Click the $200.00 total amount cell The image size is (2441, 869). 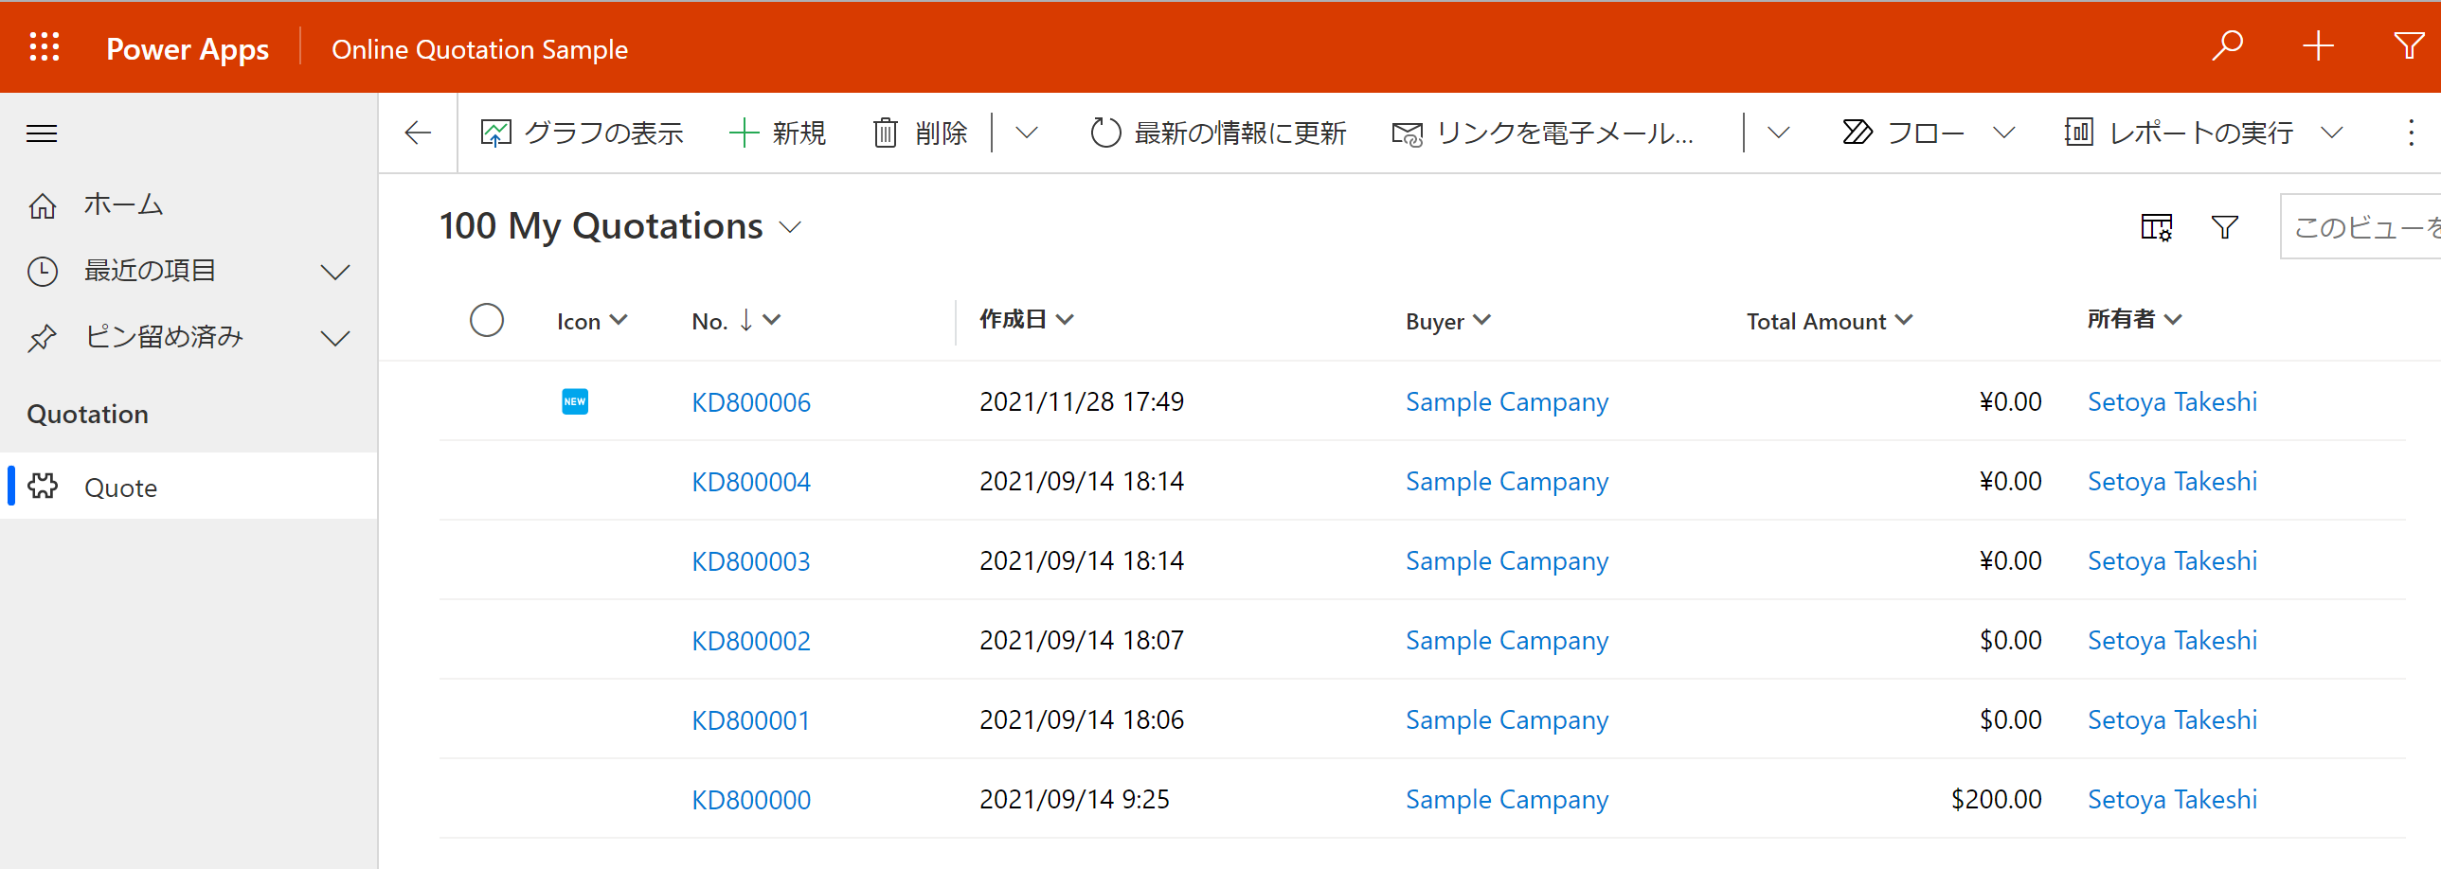pyautogui.click(x=1996, y=799)
